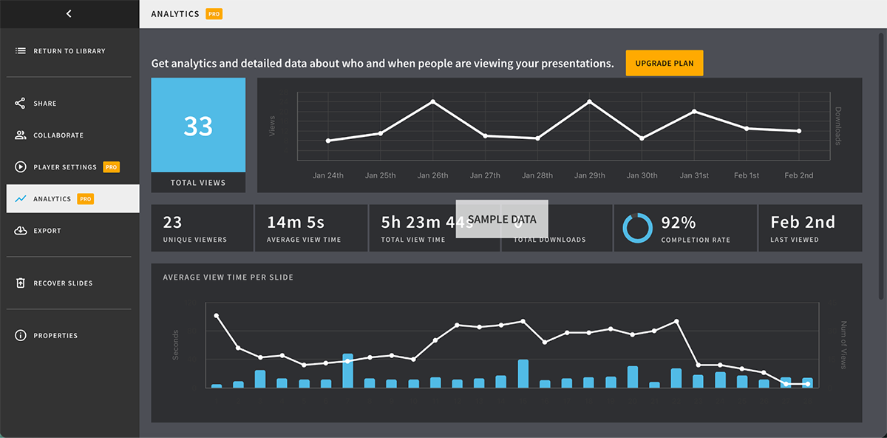Click the orange PRO badge on Player Settings
Viewport: 887px width, 438px height.
[111, 166]
